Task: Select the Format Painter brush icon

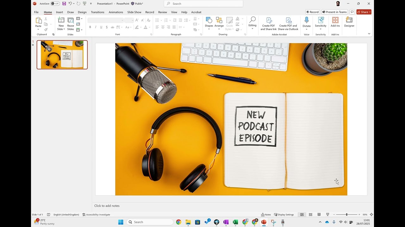Action: tap(46, 30)
